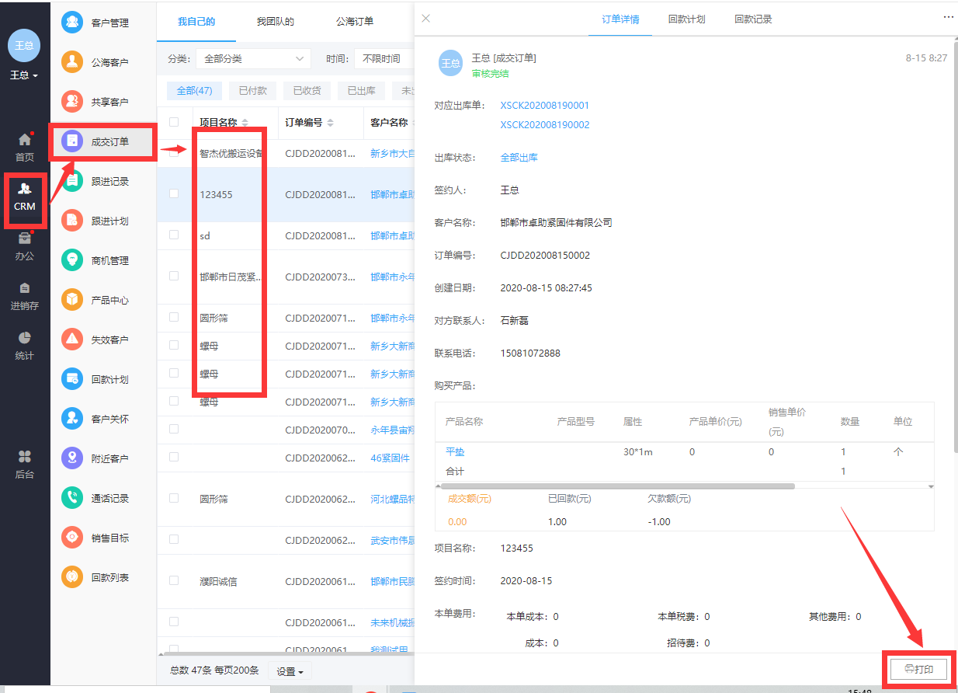This screenshot has height=693, width=958.
Task: Check the row with customer 武安市伟...
Action: [174, 539]
